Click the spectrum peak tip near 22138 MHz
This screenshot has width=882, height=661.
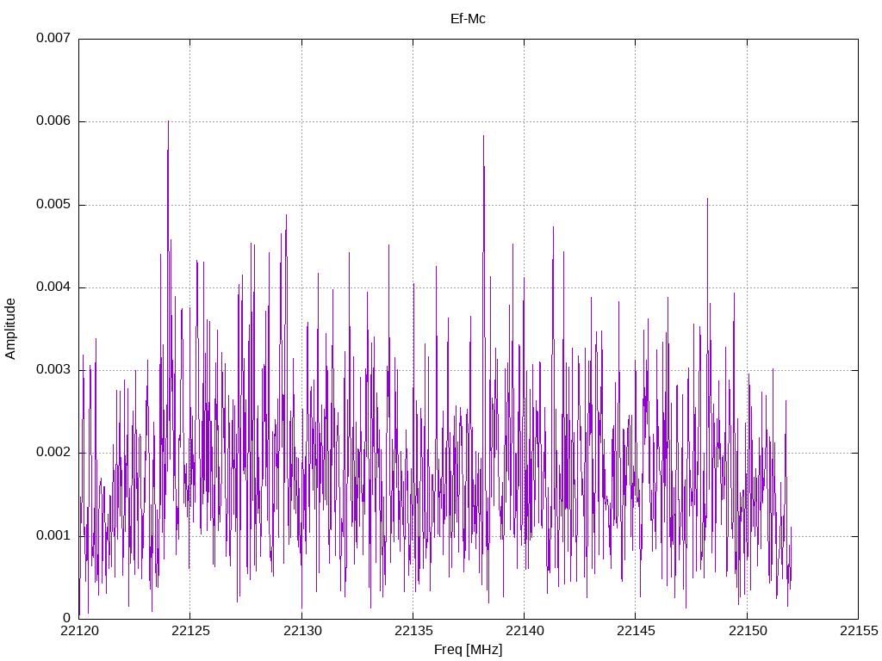(x=483, y=137)
